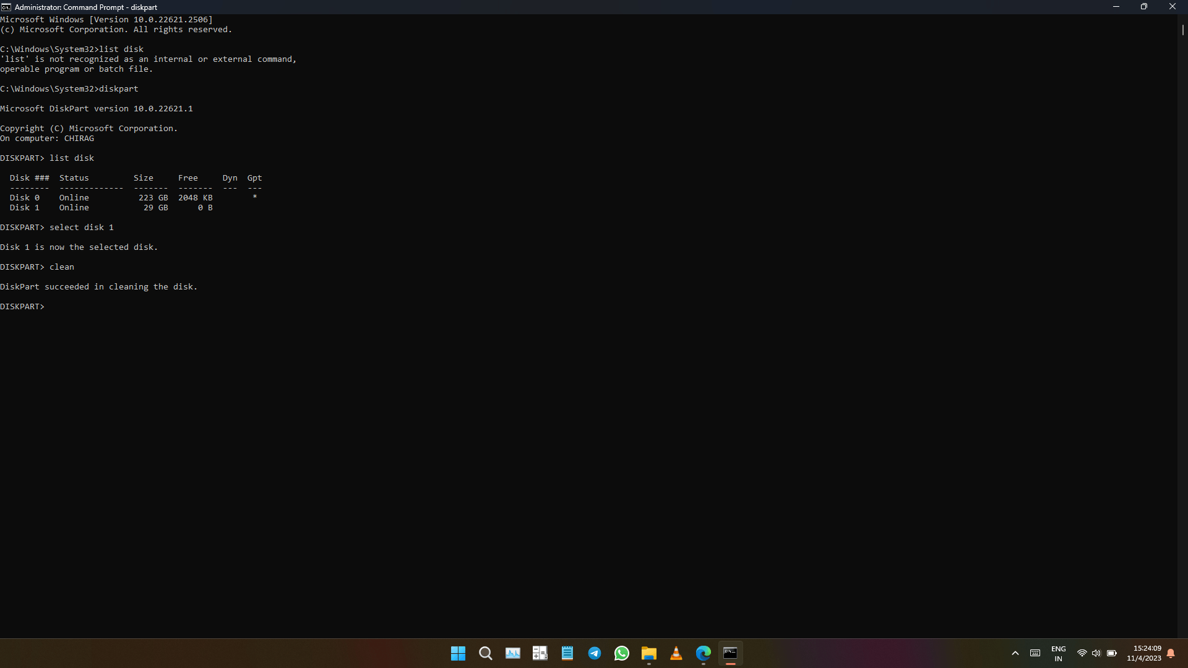Click the "select disk 1" command text
Viewport: 1188px width, 668px height.
click(x=82, y=228)
